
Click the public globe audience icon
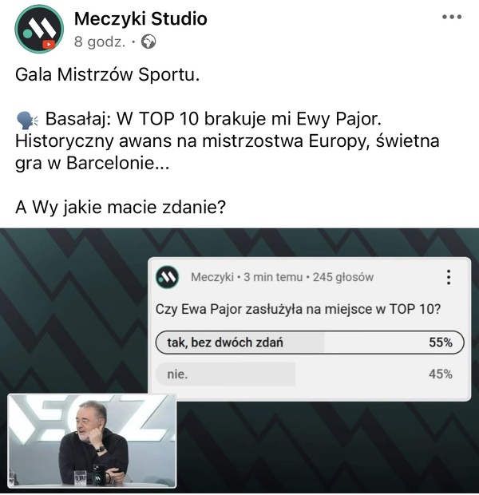(148, 42)
